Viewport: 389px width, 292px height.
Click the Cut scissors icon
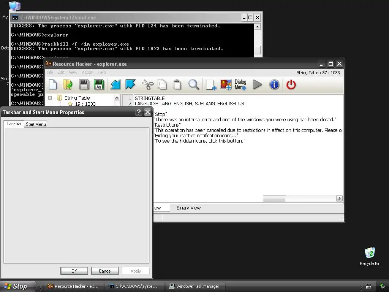[x=148, y=85]
